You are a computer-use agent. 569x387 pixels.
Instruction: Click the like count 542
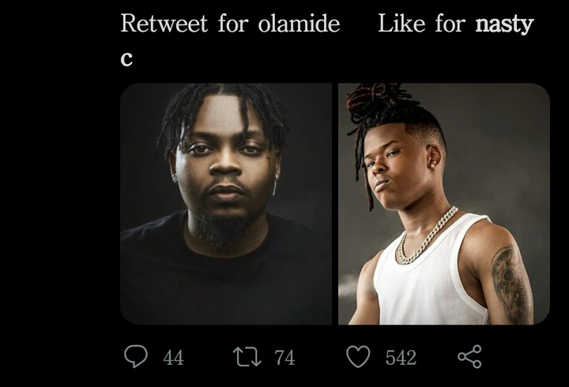tap(401, 358)
